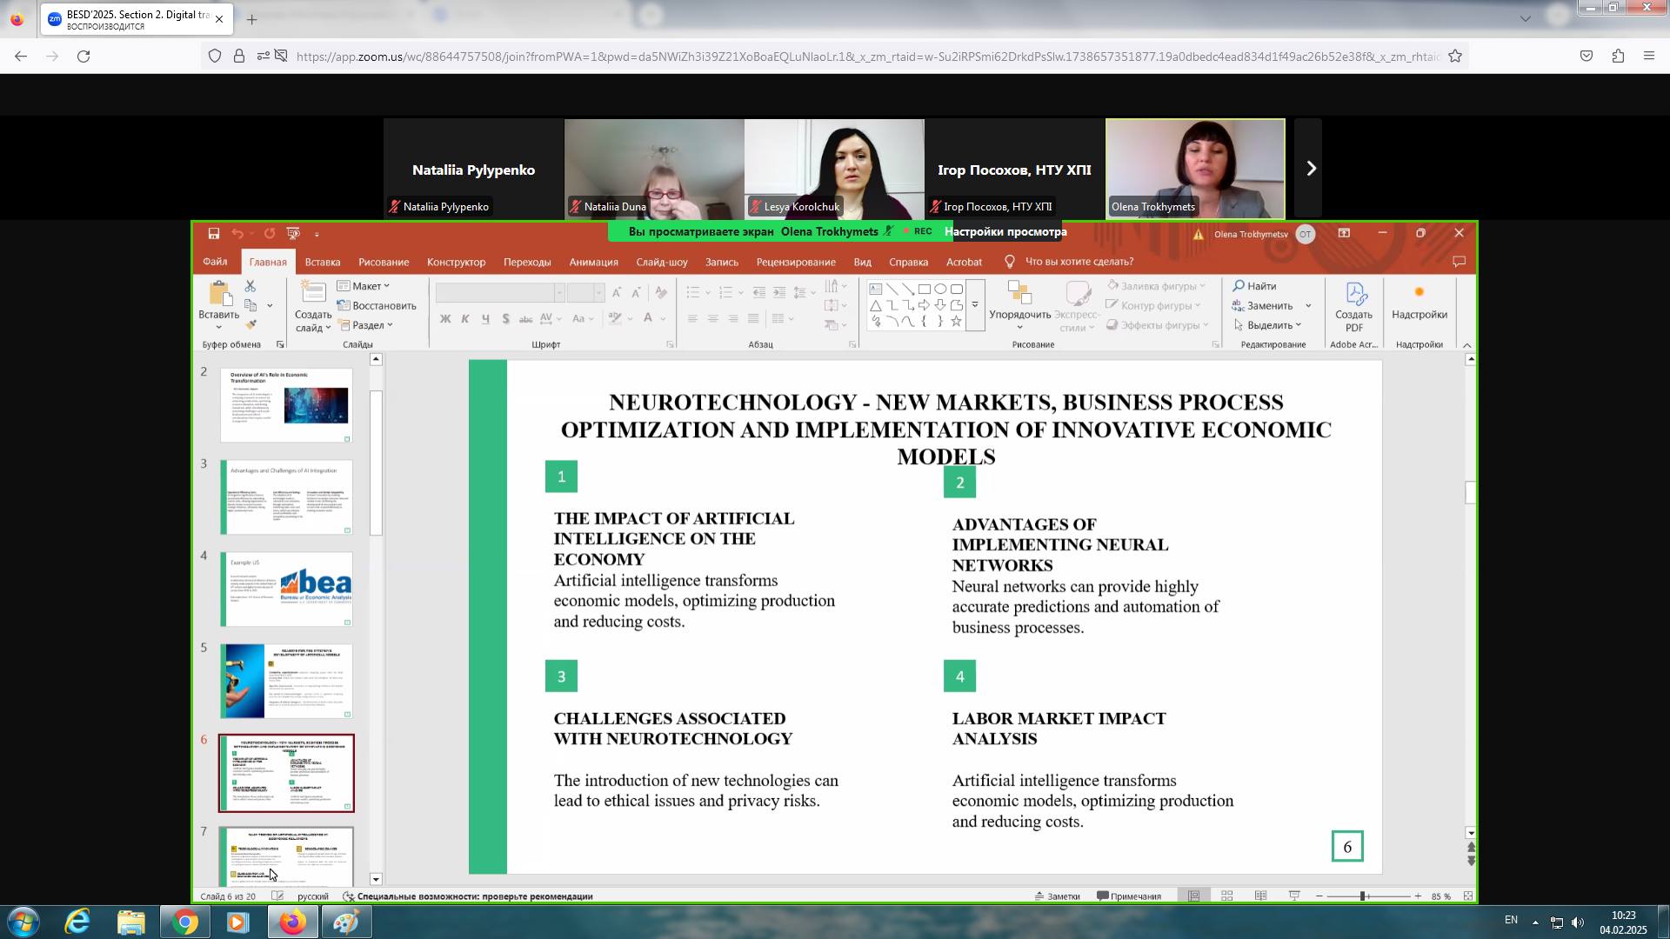Expand the shapes gallery more arrow

pos(975,305)
